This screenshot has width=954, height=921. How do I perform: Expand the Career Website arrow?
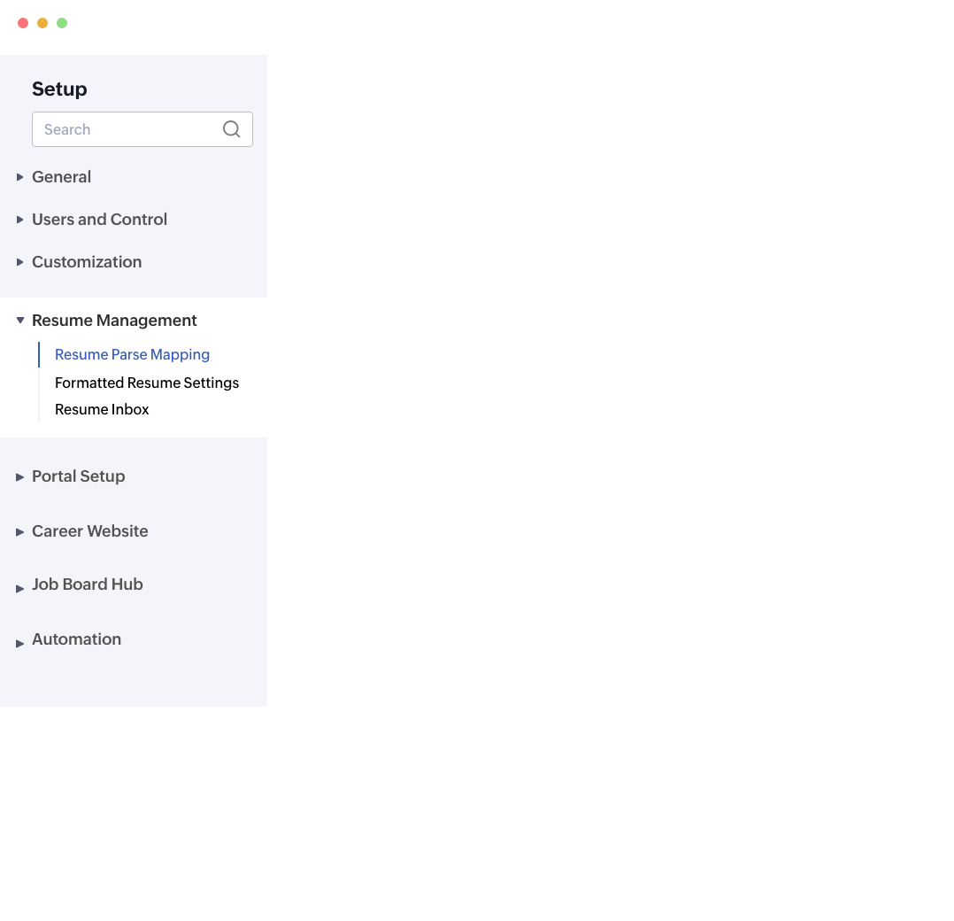click(x=19, y=532)
